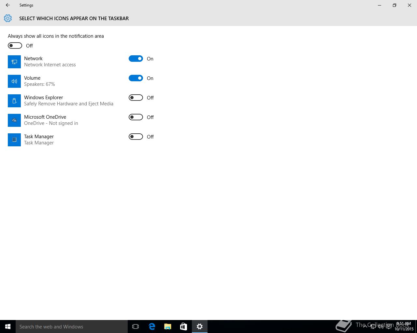Open the Start menu
417x333 pixels.
(8, 326)
